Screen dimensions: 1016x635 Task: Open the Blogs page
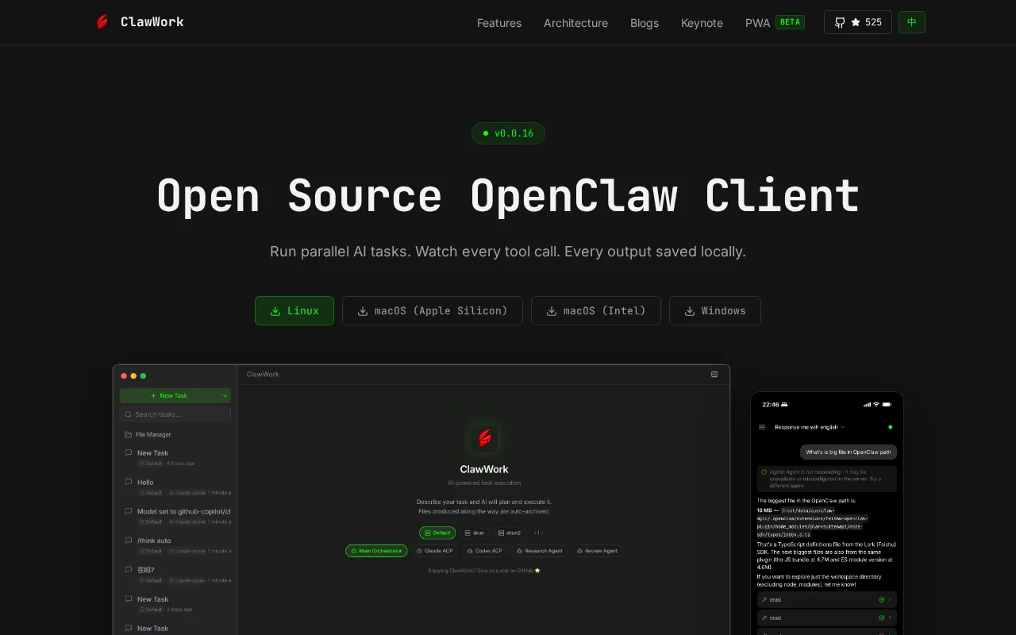pyautogui.click(x=645, y=23)
